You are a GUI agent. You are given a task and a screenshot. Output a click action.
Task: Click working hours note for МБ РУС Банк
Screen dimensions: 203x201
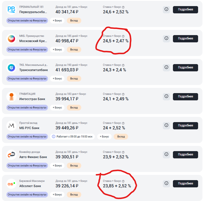pos(73,137)
